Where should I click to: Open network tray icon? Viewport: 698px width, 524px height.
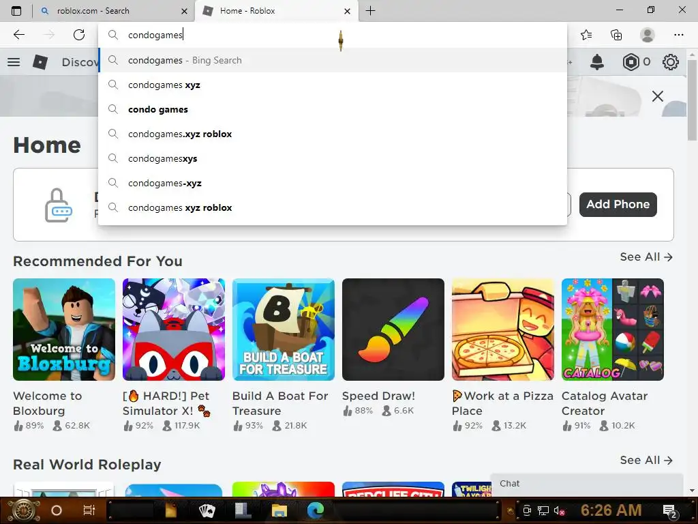point(543,511)
